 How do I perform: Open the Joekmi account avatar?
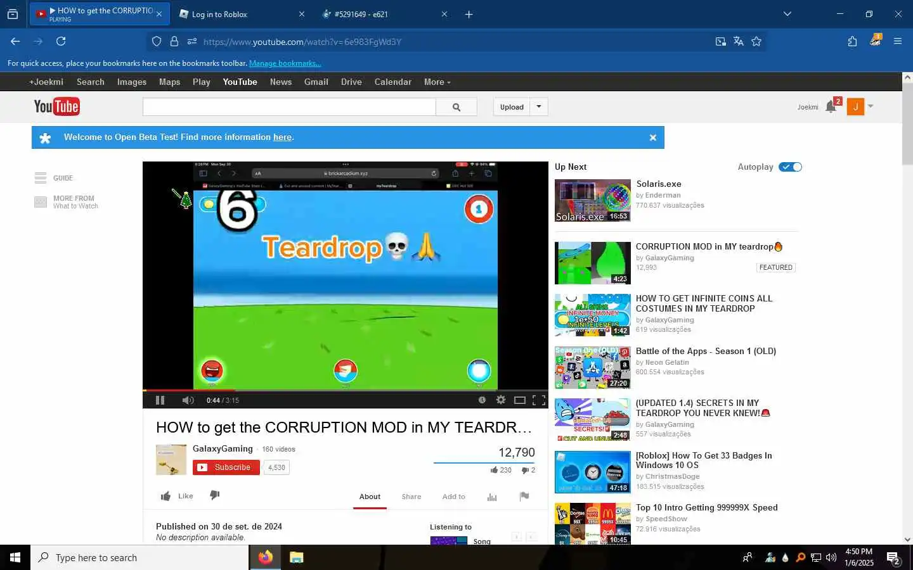pyautogui.click(x=855, y=106)
